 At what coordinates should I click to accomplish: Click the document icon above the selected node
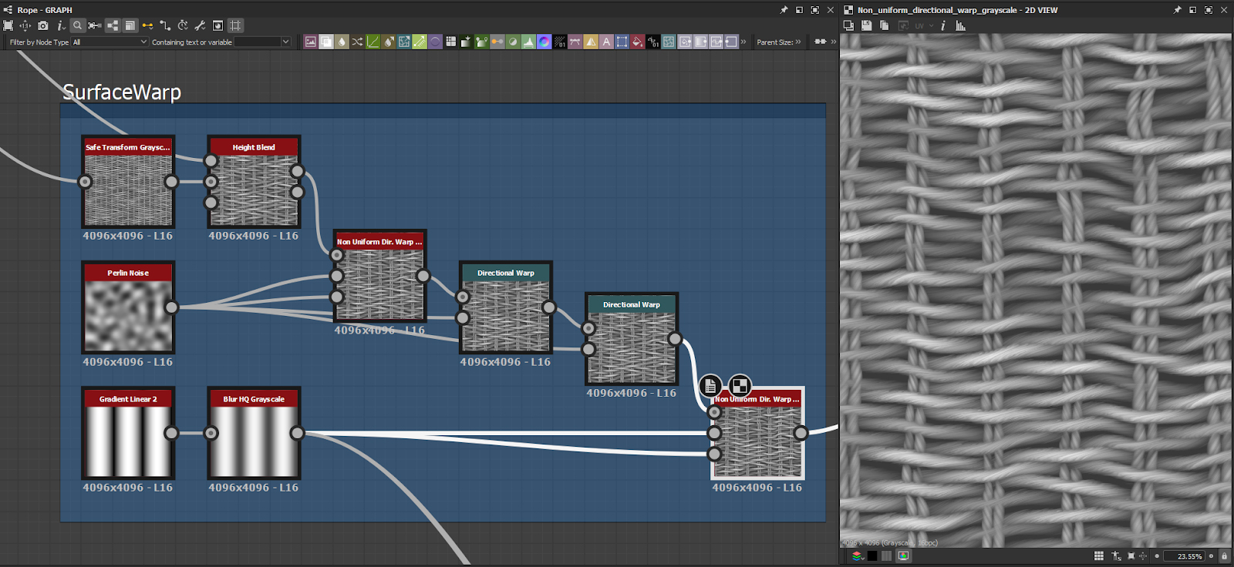click(x=710, y=385)
